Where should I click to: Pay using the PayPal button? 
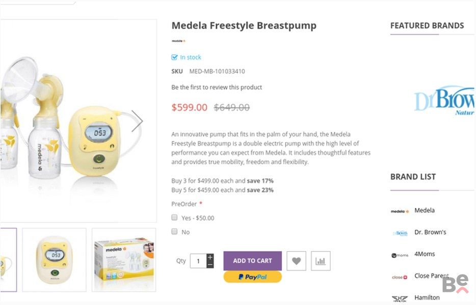(x=252, y=277)
